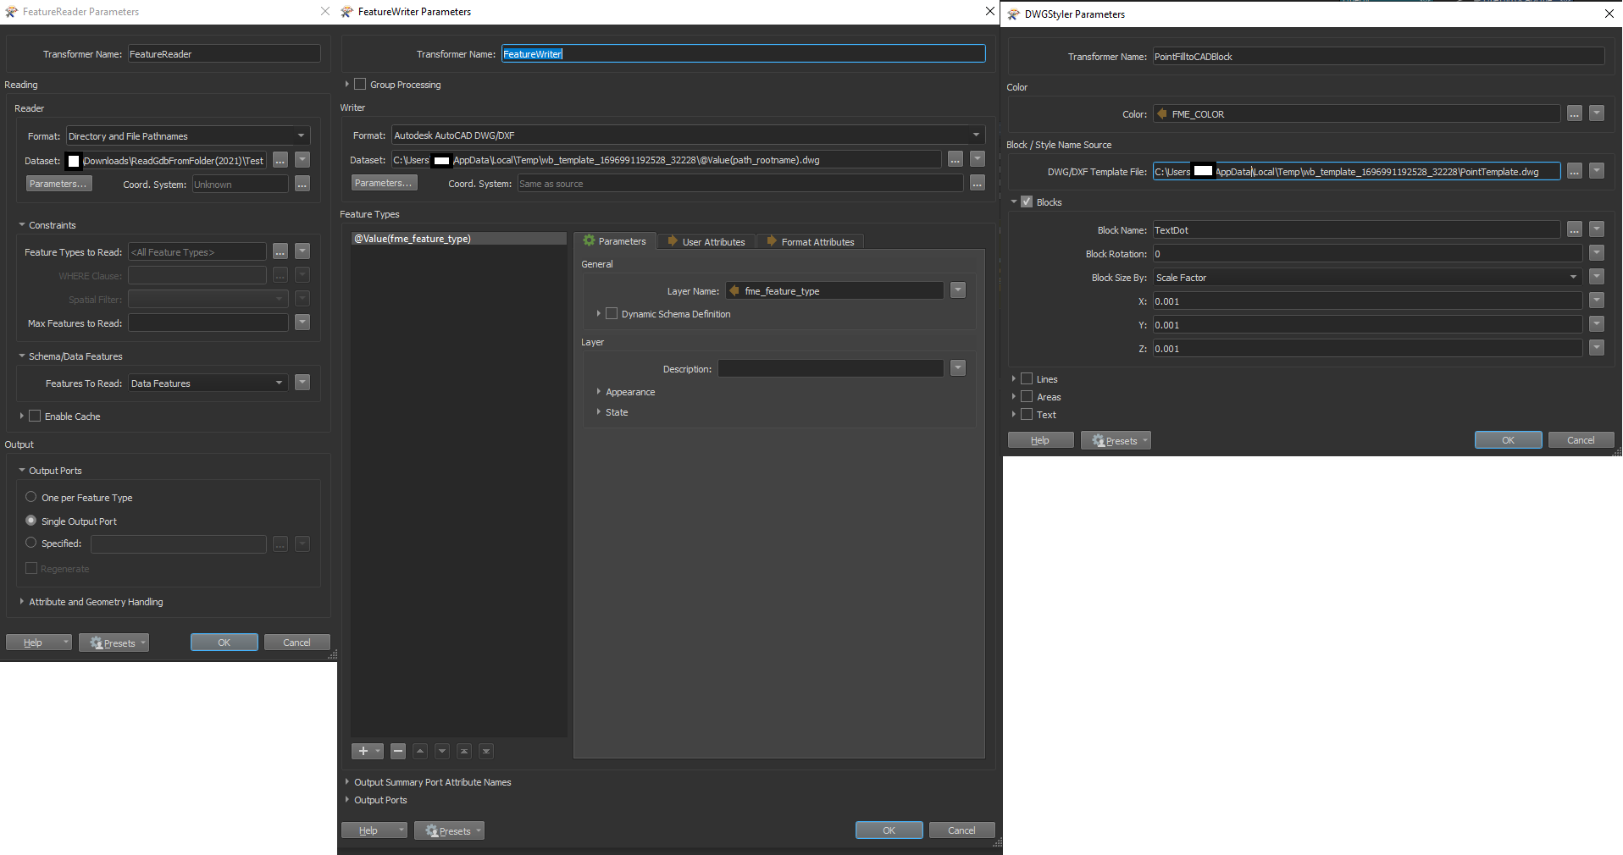Open Block Size X value options arrow

tap(1597, 301)
